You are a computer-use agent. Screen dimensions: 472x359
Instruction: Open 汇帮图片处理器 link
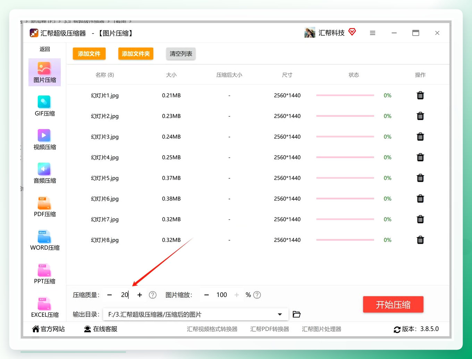(x=321, y=329)
